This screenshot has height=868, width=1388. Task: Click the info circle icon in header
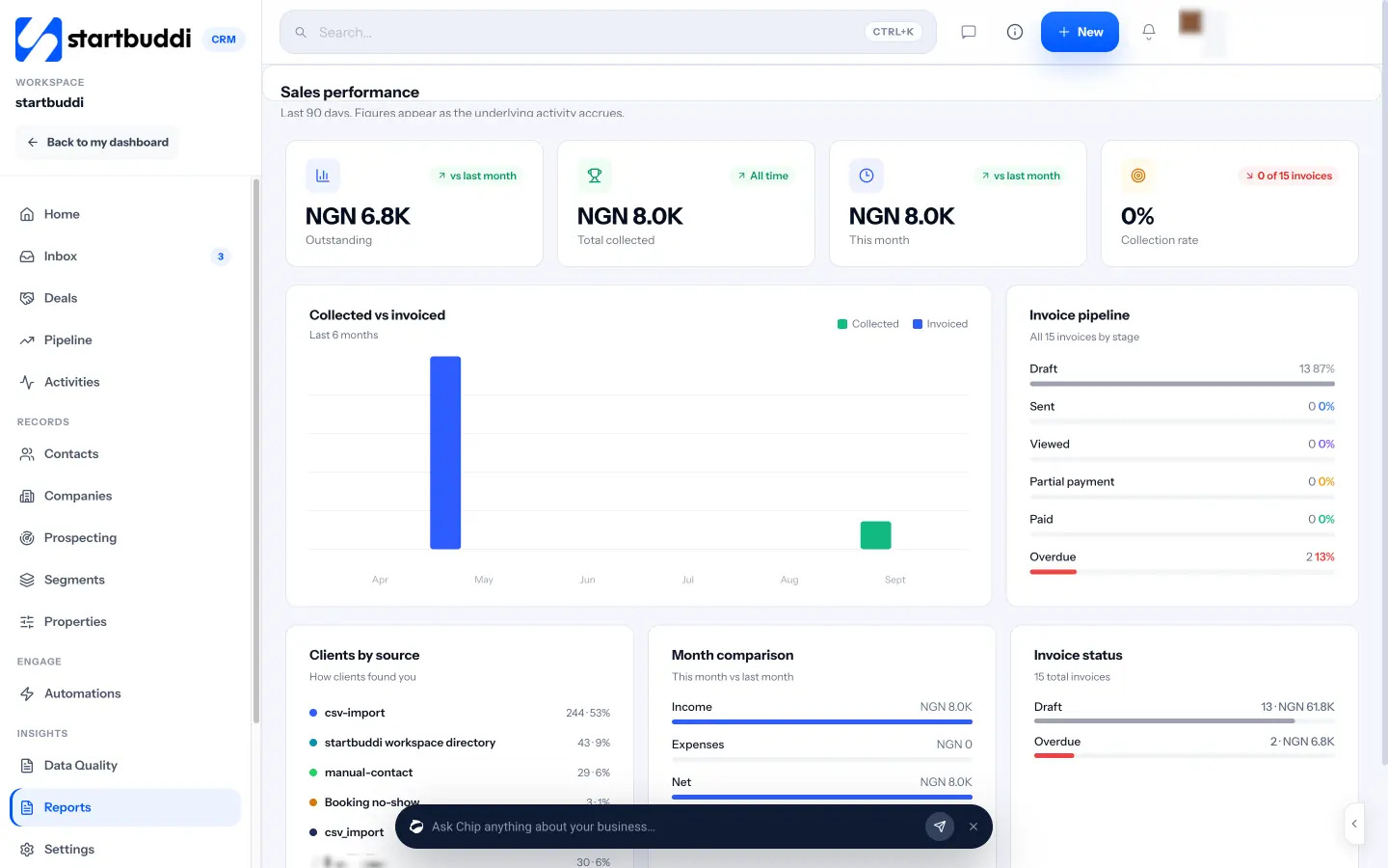click(x=1015, y=32)
